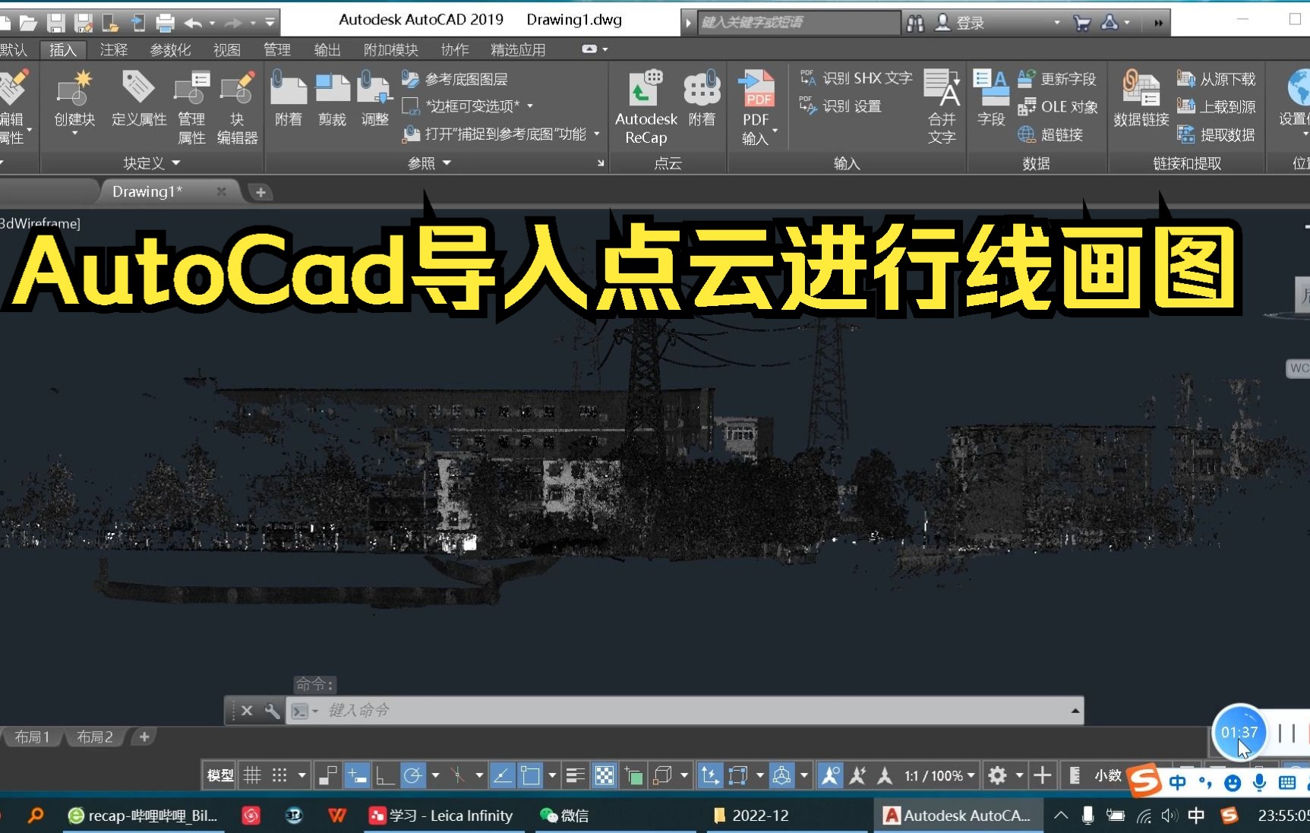Toggle the drawing grid display
The height and width of the screenshot is (833, 1310).
(x=252, y=775)
